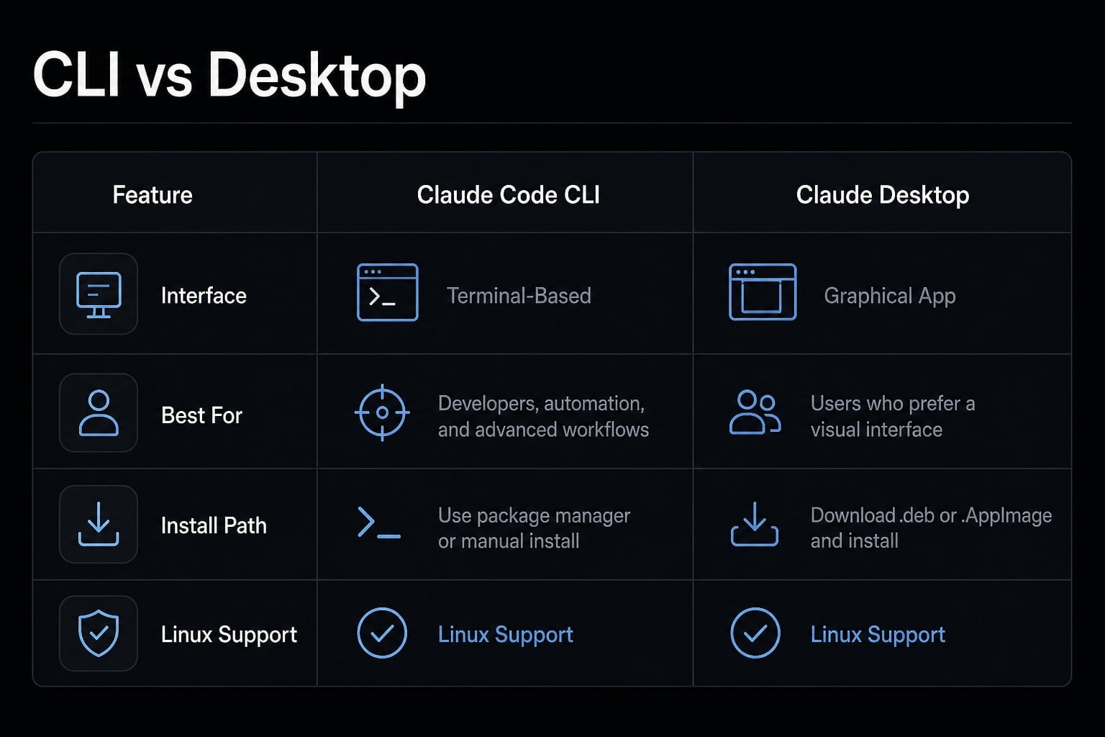Click the terminal window icon next to Terminal-Based
Screen dimensions: 1105x737
[x=388, y=292]
